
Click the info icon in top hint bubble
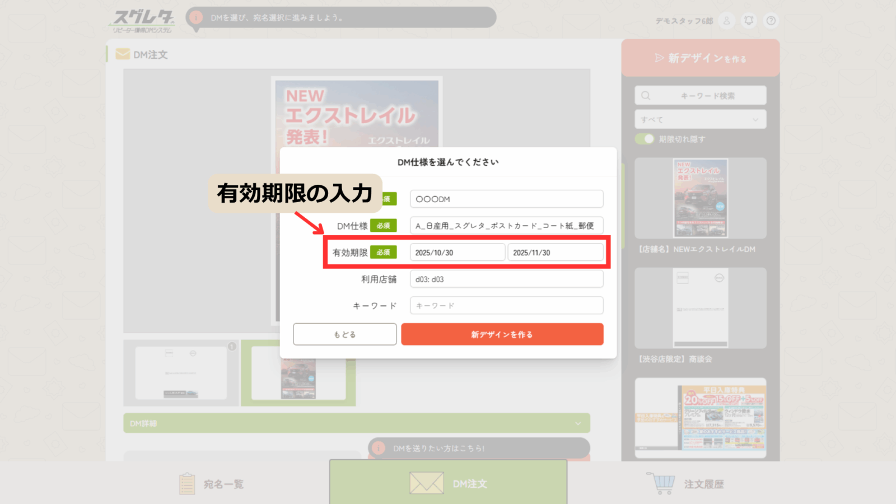click(195, 17)
